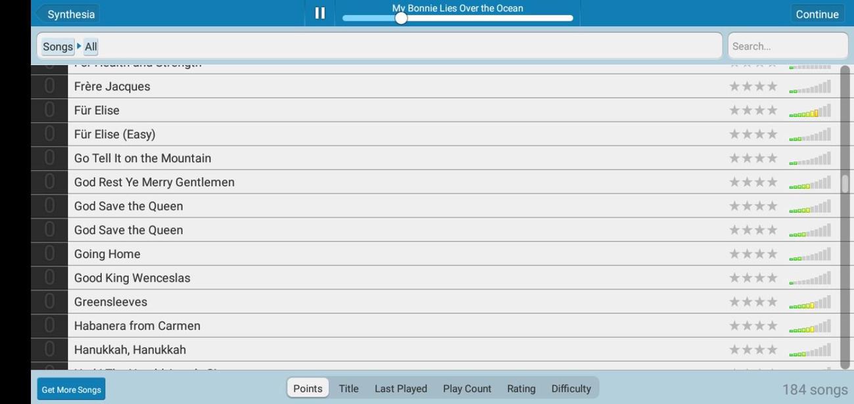Click the song progress slider
The width and height of the screenshot is (854, 404).
coord(400,19)
